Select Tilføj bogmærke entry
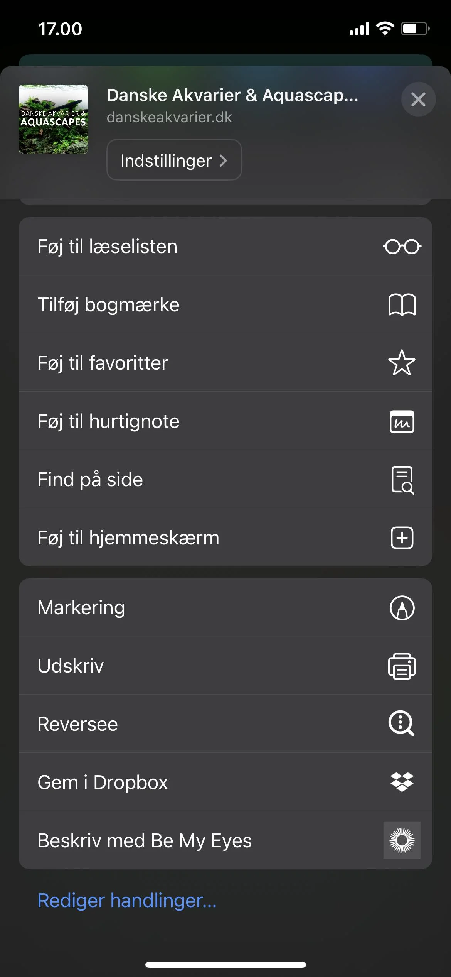 225,304
